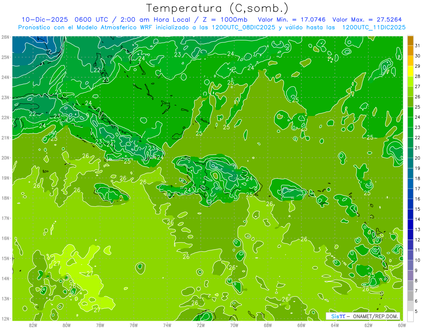
Task: Click the yellow swatch between 28 and 29
Action: [x=410, y=71]
